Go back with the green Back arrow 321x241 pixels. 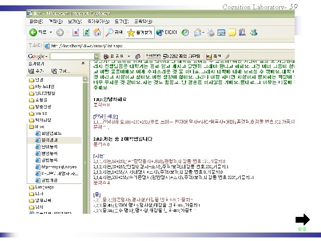pos(33,33)
